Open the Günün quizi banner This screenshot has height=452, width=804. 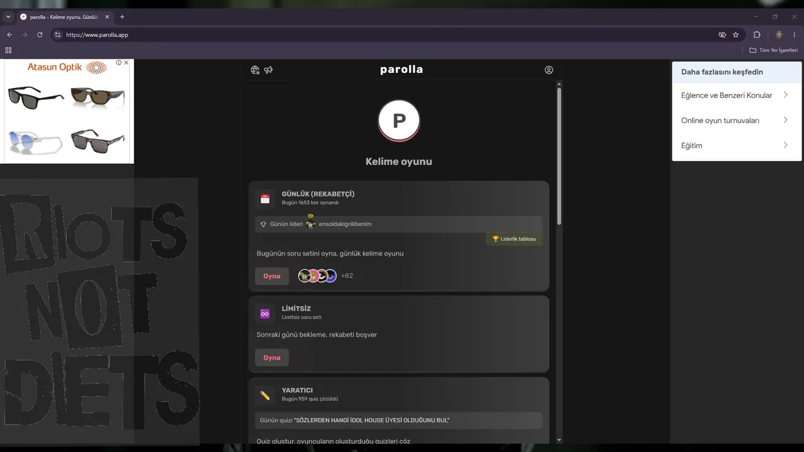click(399, 421)
